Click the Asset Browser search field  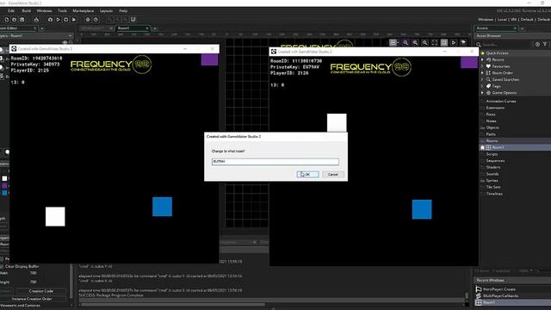[505, 44]
